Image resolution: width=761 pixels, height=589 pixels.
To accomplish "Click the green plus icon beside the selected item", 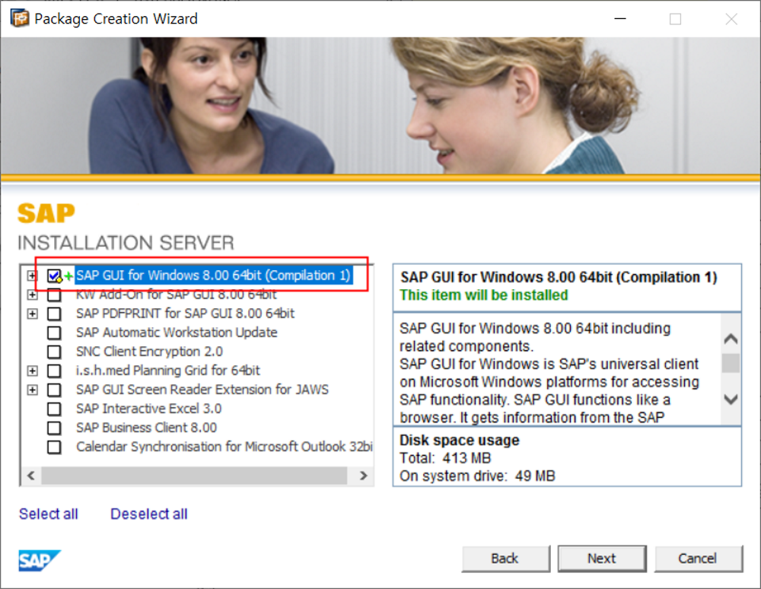I will 68,276.
